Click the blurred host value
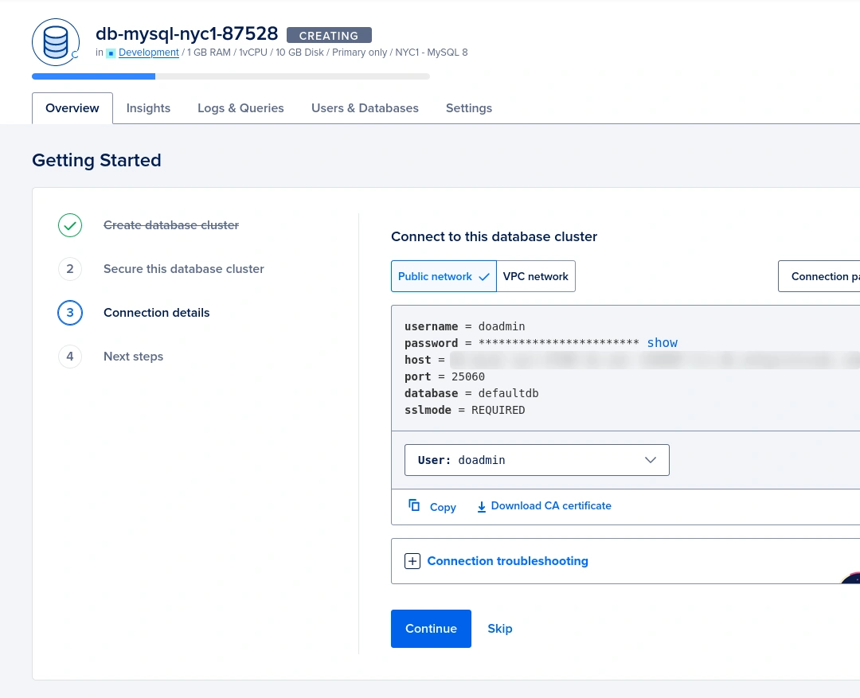Viewport: 860px width, 698px height. (x=655, y=361)
